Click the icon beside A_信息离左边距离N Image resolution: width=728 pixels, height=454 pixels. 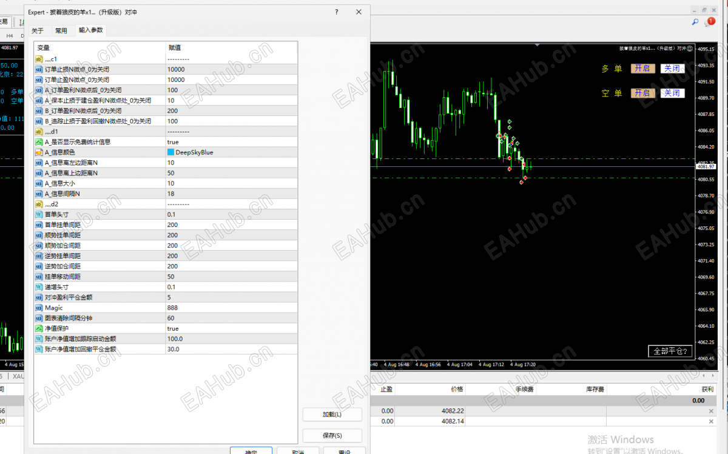point(39,163)
